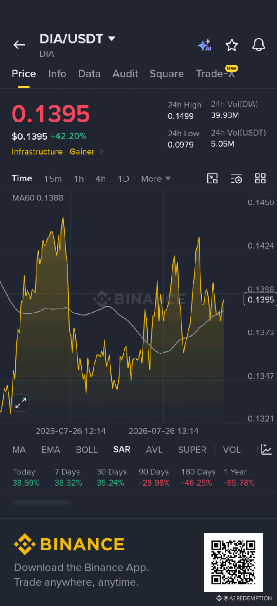
Task: Open the Trade-X tab
Action: pyautogui.click(x=216, y=73)
